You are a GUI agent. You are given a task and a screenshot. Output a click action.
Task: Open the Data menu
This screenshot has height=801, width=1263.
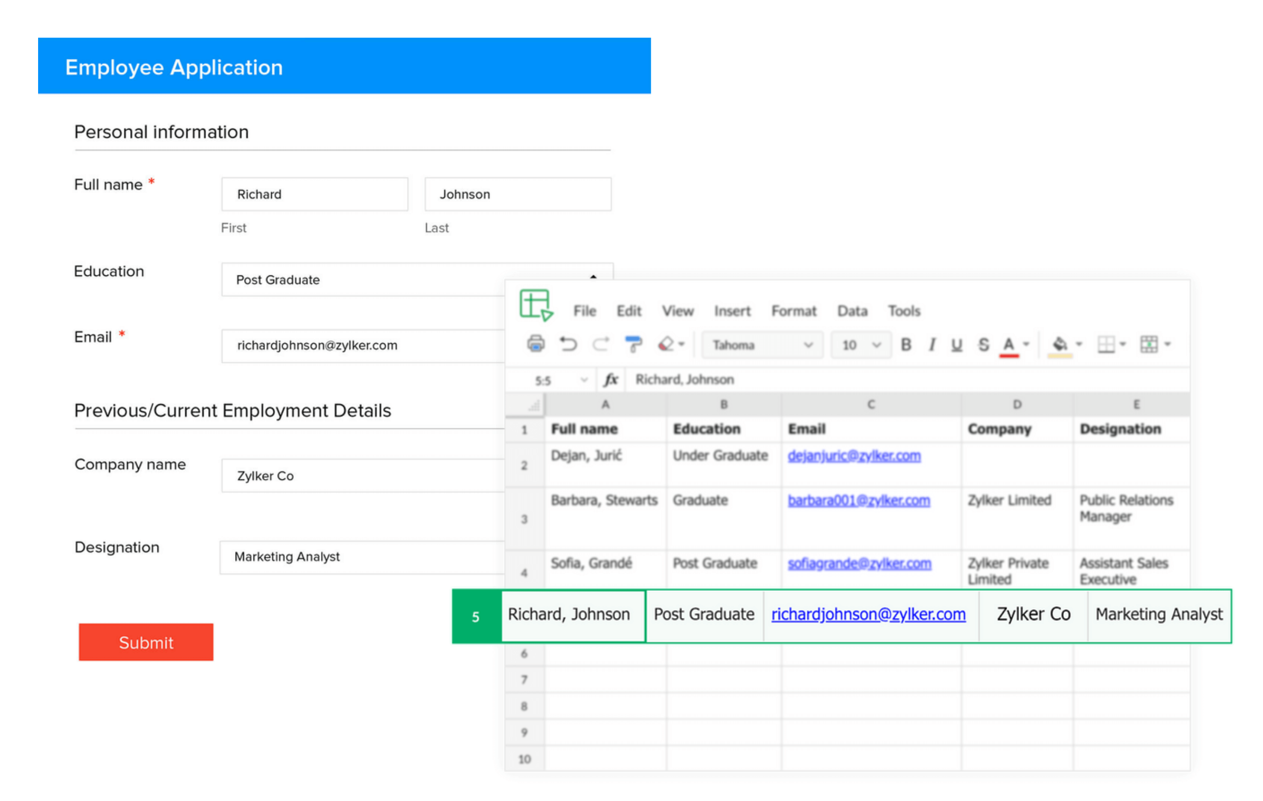[852, 310]
